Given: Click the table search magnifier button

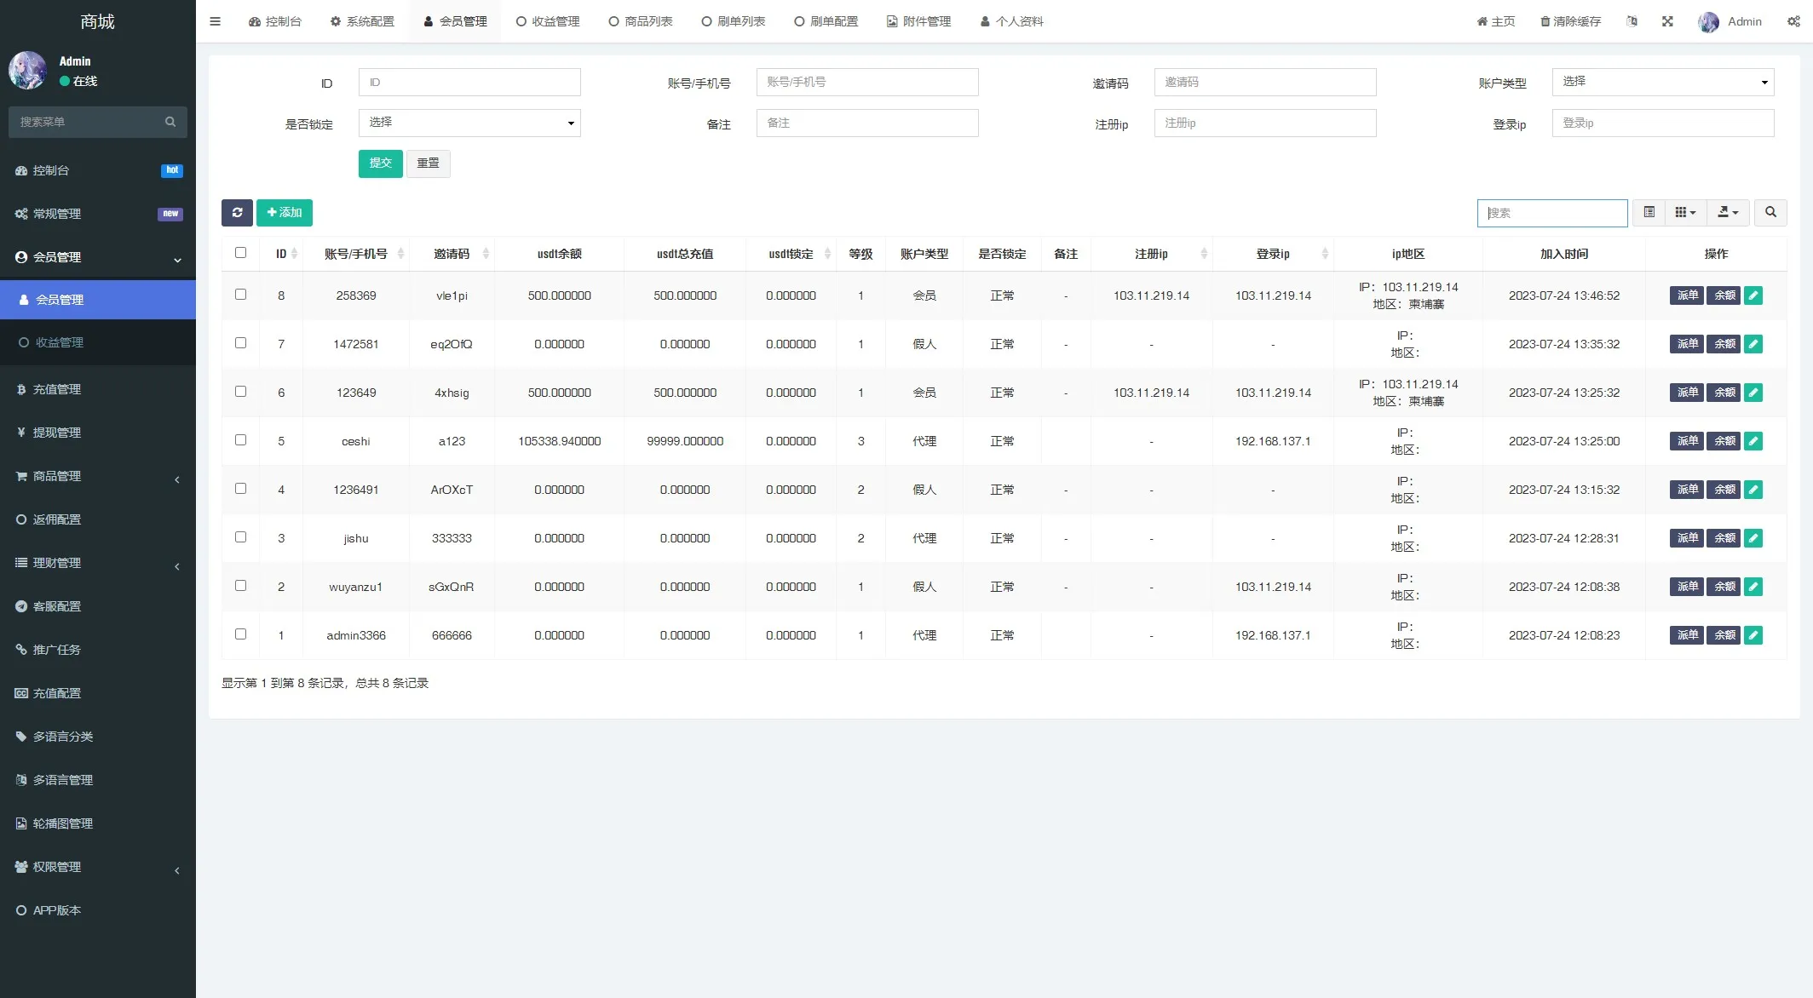Looking at the screenshot, I should [x=1770, y=213].
